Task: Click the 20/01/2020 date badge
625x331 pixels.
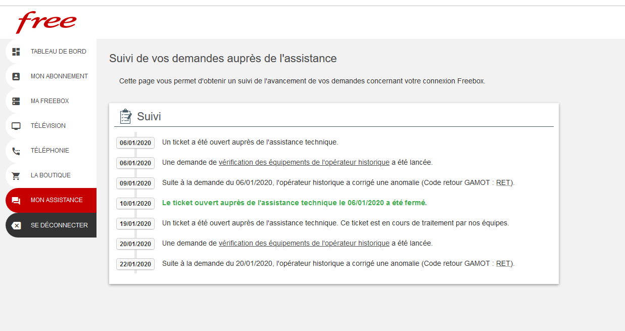Action: pos(135,244)
